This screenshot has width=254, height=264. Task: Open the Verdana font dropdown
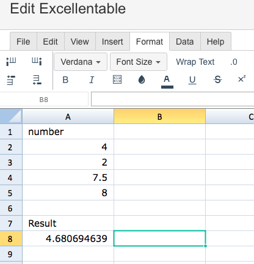tap(81, 62)
